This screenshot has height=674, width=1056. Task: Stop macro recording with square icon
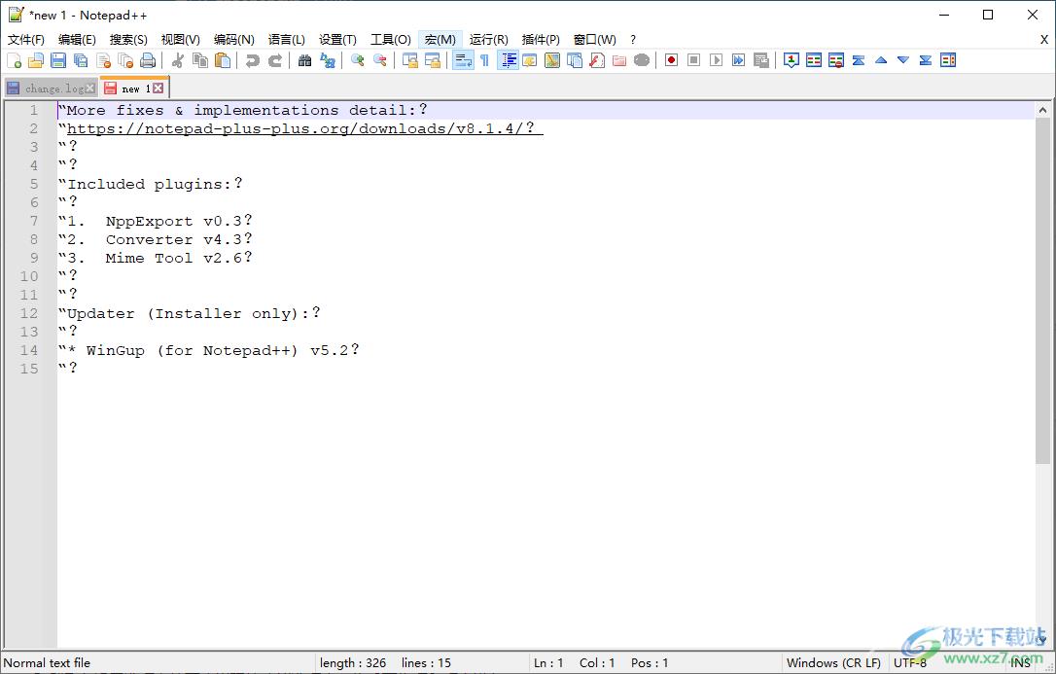coord(693,60)
